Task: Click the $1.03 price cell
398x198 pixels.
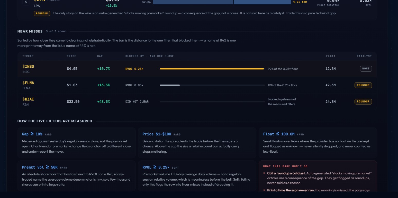Action: pyautogui.click(x=72, y=85)
